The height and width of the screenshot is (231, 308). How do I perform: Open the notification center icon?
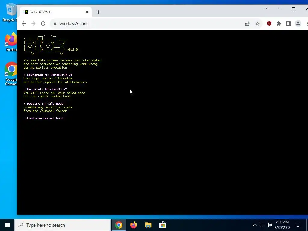[x=298, y=225]
